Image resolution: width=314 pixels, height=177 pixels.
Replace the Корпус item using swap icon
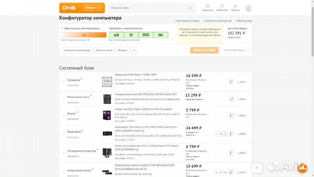point(231,115)
